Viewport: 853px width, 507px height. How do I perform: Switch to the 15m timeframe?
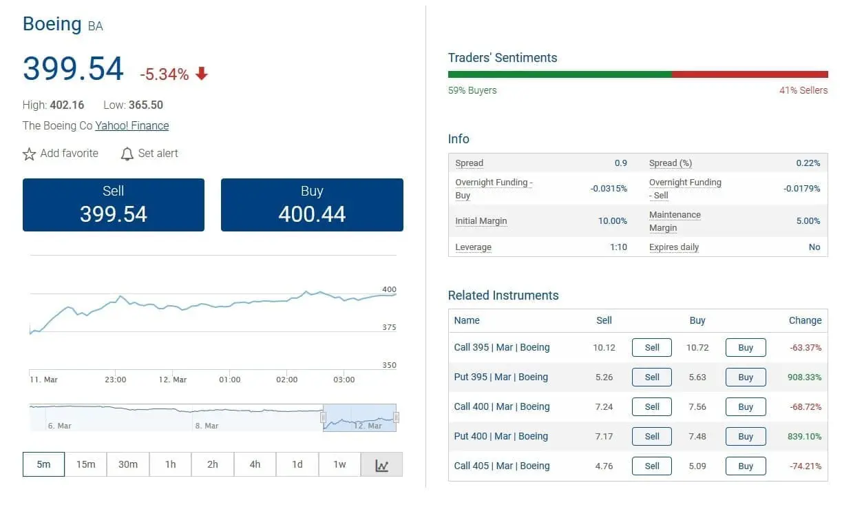tap(85, 464)
